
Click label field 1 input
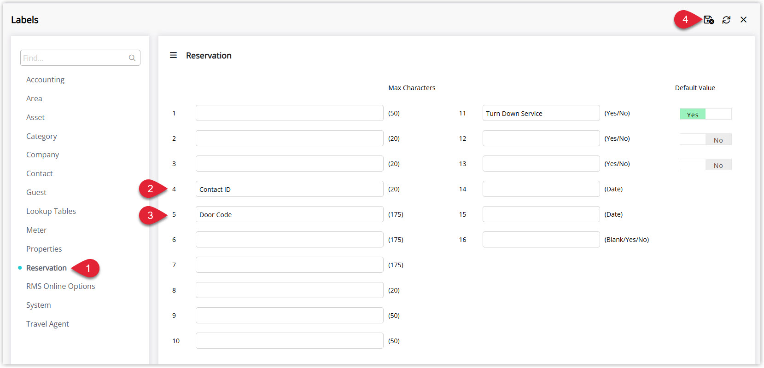(x=289, y=113)
